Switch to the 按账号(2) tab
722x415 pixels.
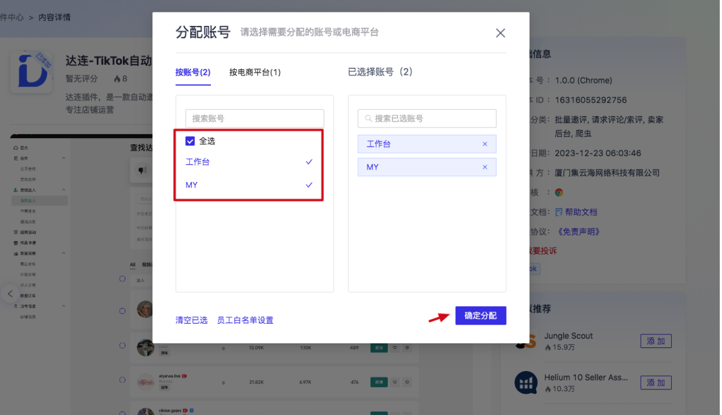point(193,72)
